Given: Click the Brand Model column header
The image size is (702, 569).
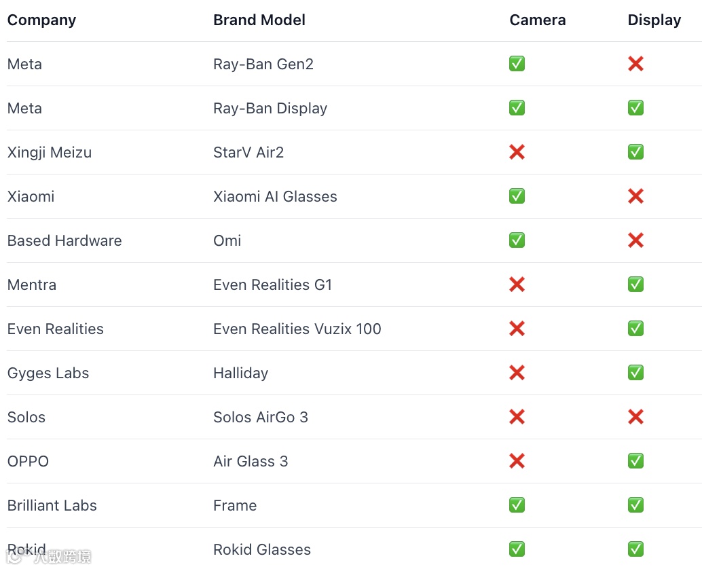Looking at the screenshot, I should 259,20.
